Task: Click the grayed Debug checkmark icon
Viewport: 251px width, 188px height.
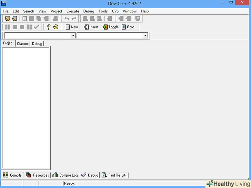Action: (36, 27)
